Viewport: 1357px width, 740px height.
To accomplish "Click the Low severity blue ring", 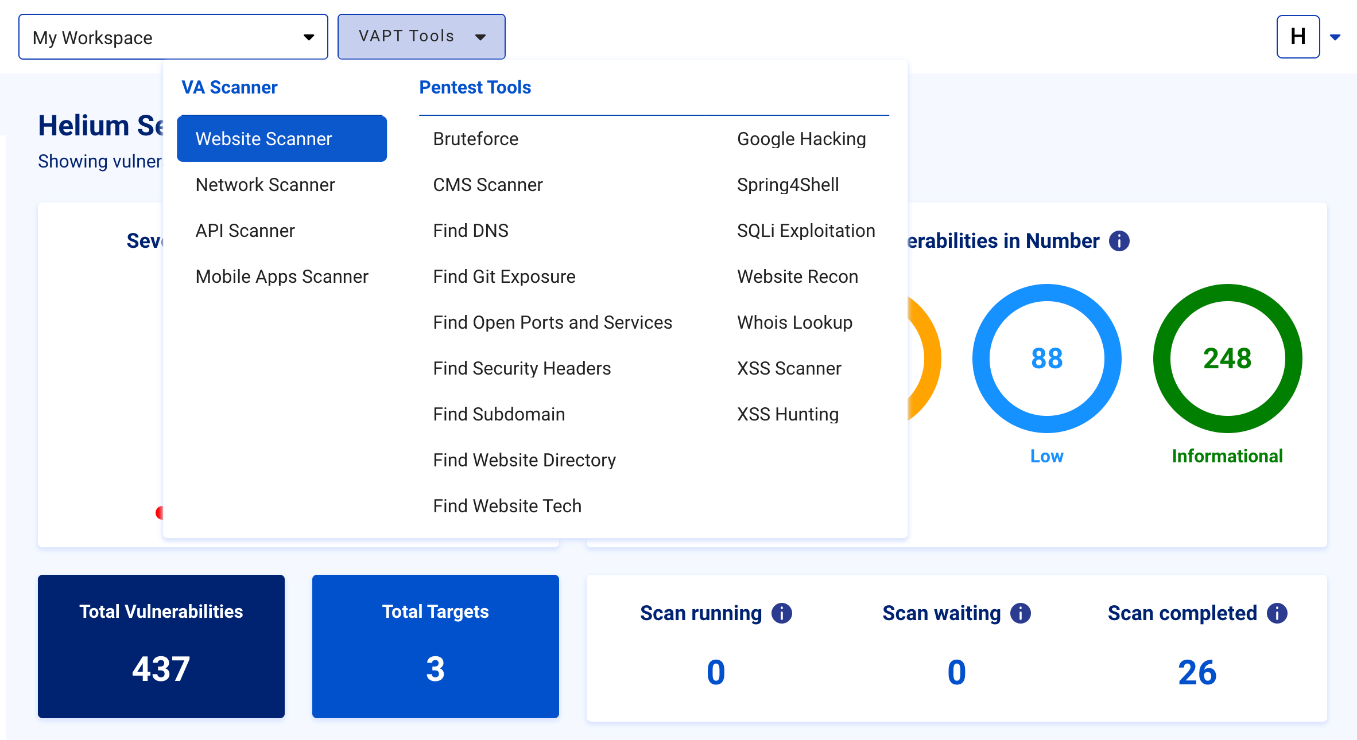I will pos(1046,359).
